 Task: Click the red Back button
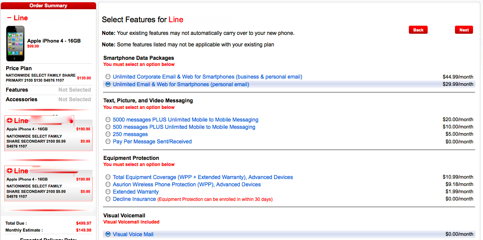coord(418,30)
